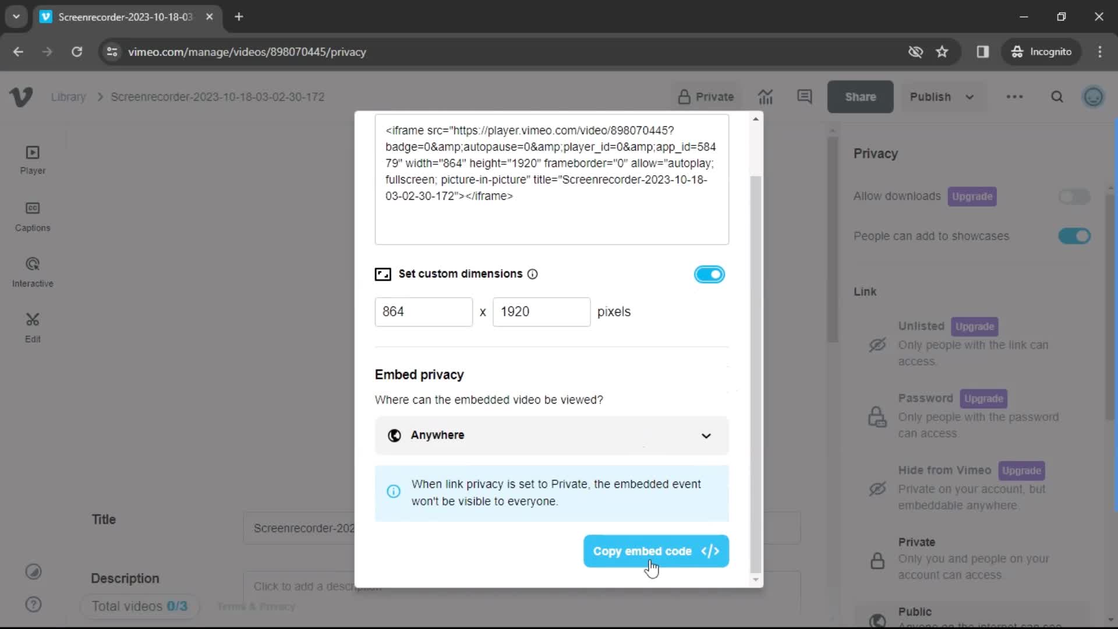This screenshot has width=1118, height=629.
Task: Open the Publish dropdown
Action: point(942,97)
